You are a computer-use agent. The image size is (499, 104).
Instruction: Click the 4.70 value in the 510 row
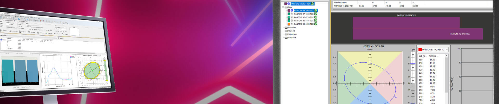pyautogui.click(x=432, y=97)
